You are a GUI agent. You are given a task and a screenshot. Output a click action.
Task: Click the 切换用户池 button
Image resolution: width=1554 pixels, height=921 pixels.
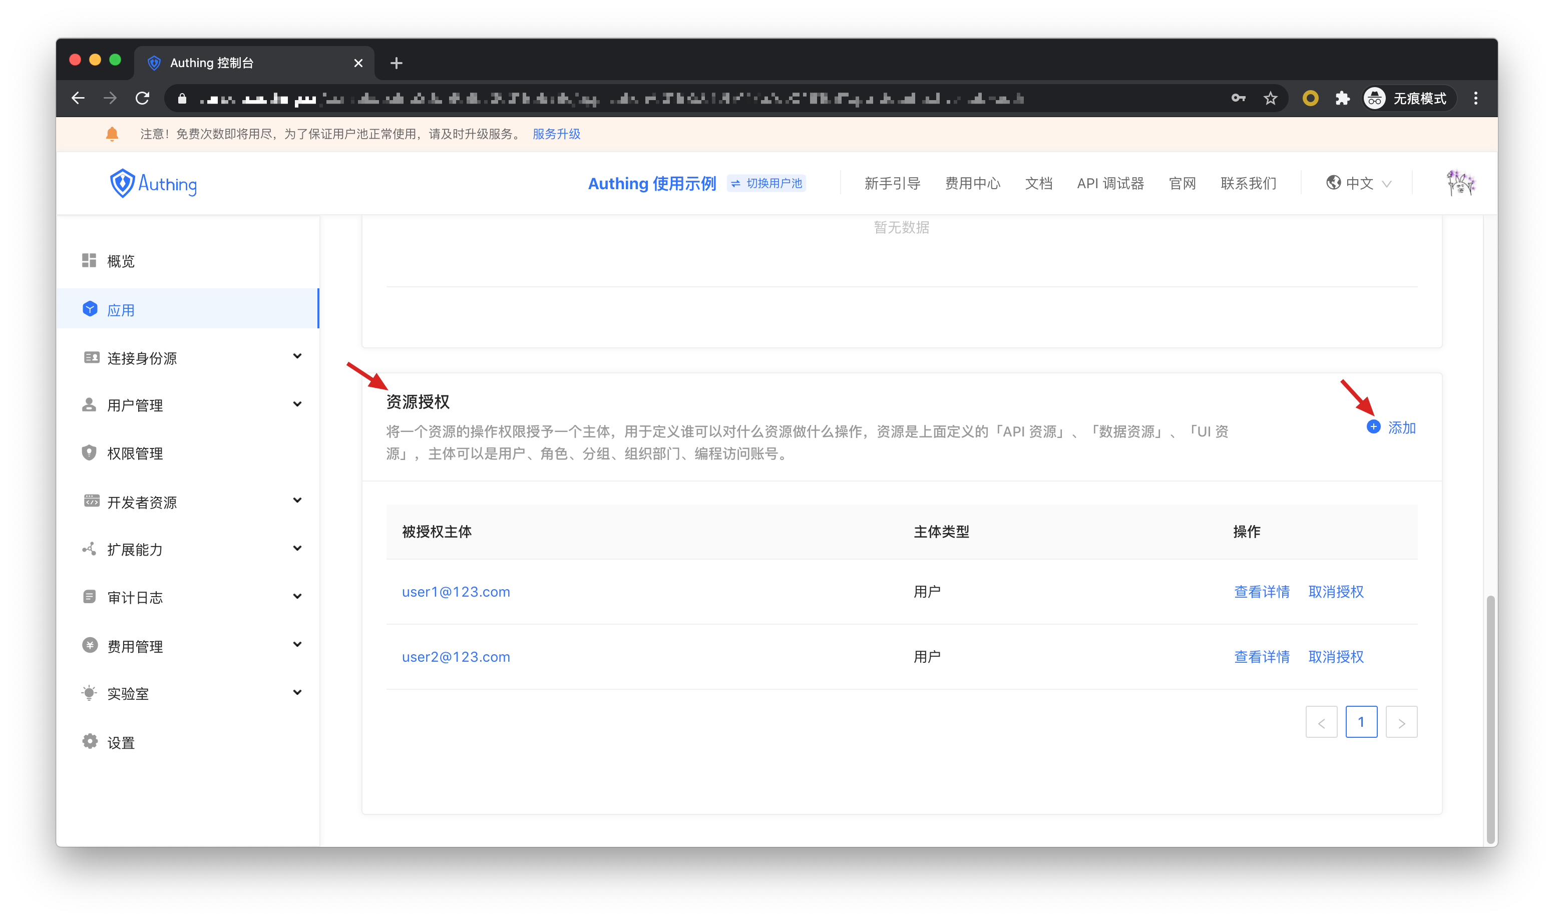pyautogui.click(x=766, y=183)
